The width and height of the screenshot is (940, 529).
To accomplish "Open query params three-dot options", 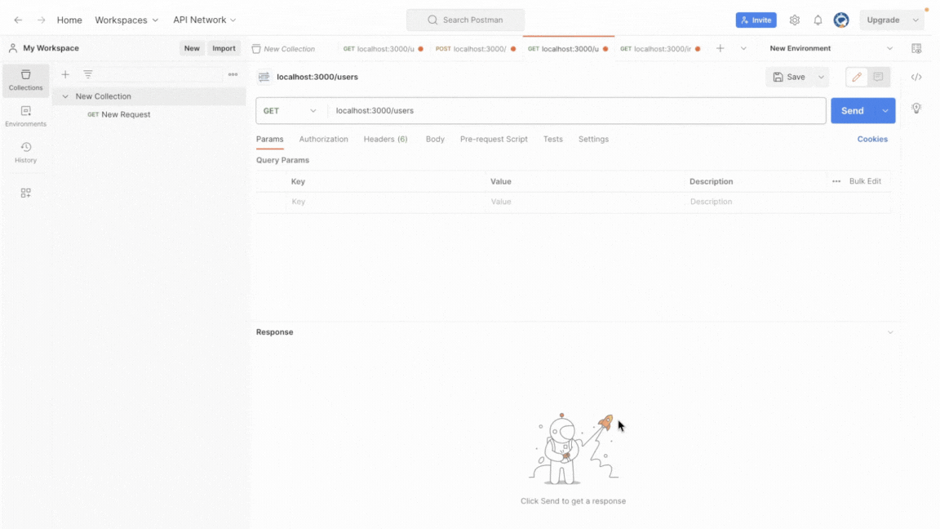I will coord(836,181).
